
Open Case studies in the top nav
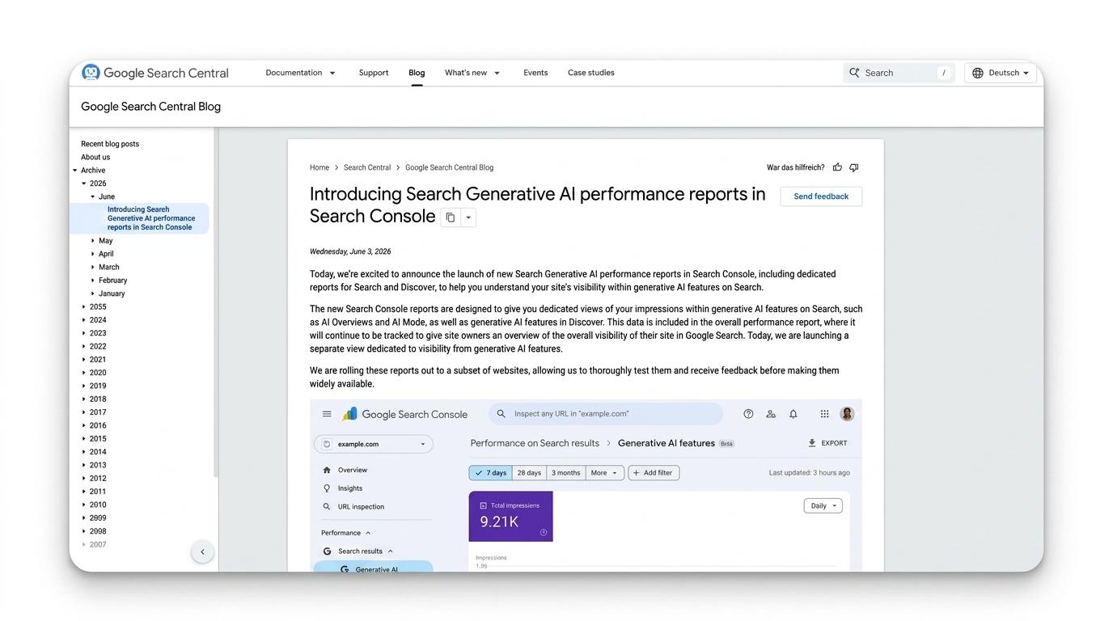click(x=591, y=73)
